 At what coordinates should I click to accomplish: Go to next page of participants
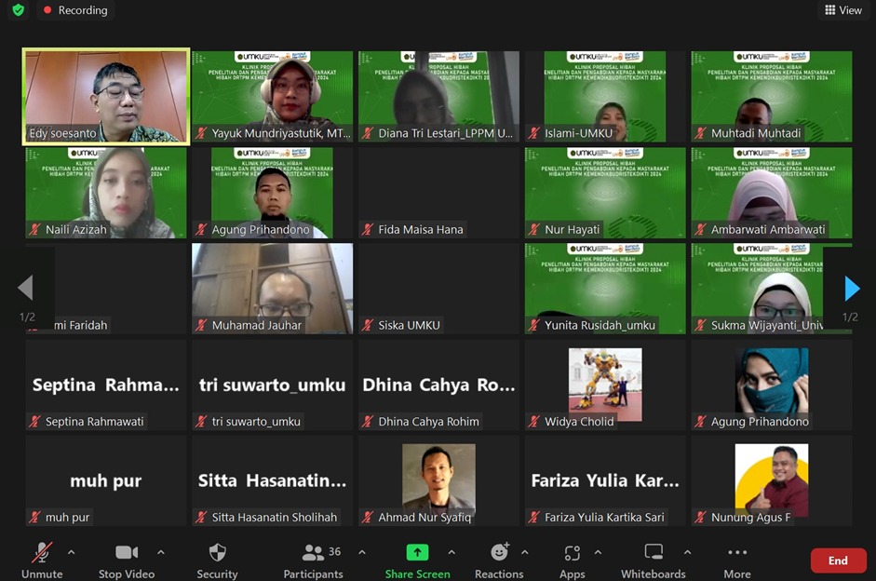point(851,289)
